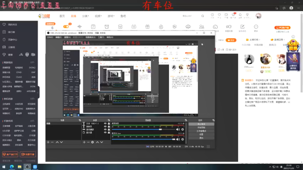Click the Douyu logo
Viewport: 303px width, 170px height.
pyautogui.click(x=44, y=16)
